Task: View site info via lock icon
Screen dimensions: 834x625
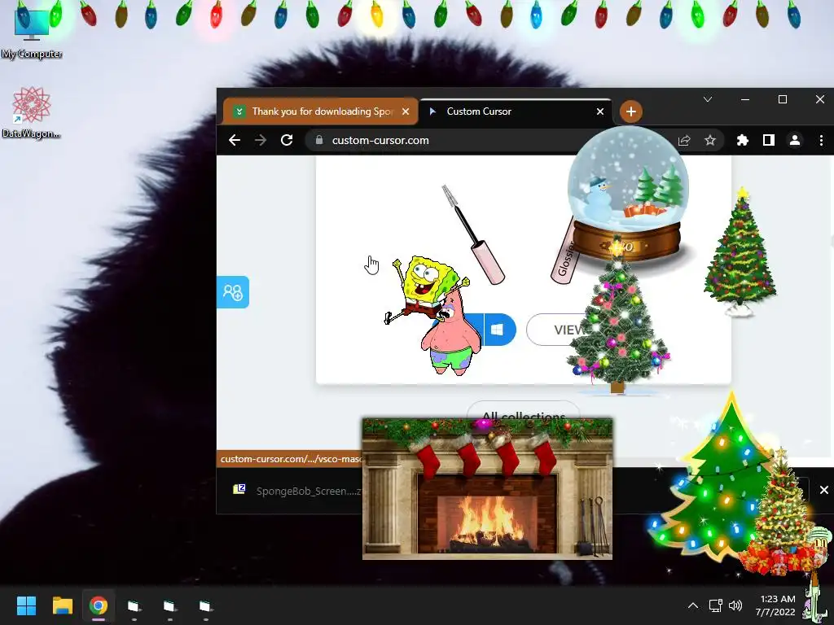Action: pos(319,140)
